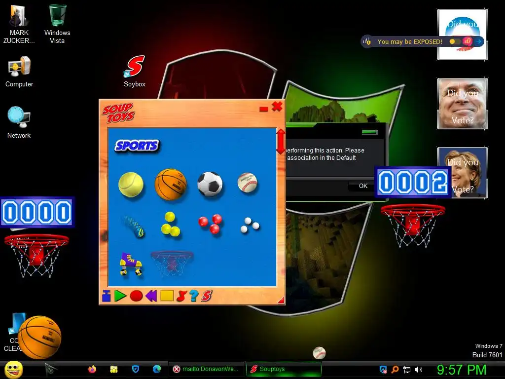Click the middle Did you Vote gadget
Screen dimensions: 505x379
pyautogui.click(x=463, y=104)
